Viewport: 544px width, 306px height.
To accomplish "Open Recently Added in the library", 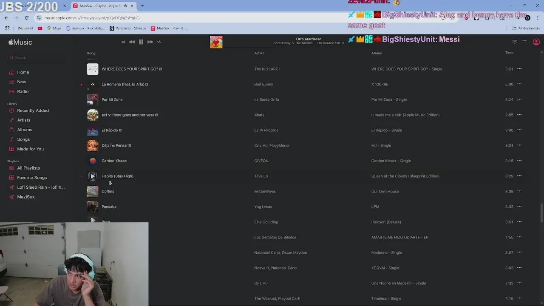I will point(33,110).
